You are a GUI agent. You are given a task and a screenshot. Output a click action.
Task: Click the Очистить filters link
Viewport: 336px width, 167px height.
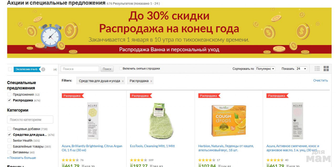(x=321, y=80)
